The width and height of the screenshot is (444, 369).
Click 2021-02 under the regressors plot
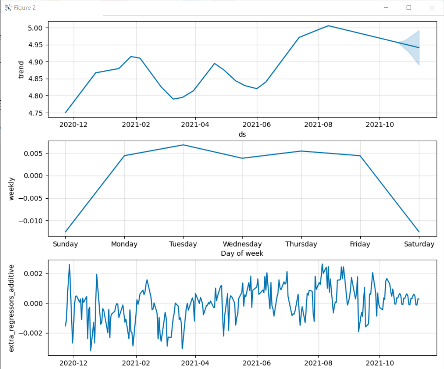136,363
